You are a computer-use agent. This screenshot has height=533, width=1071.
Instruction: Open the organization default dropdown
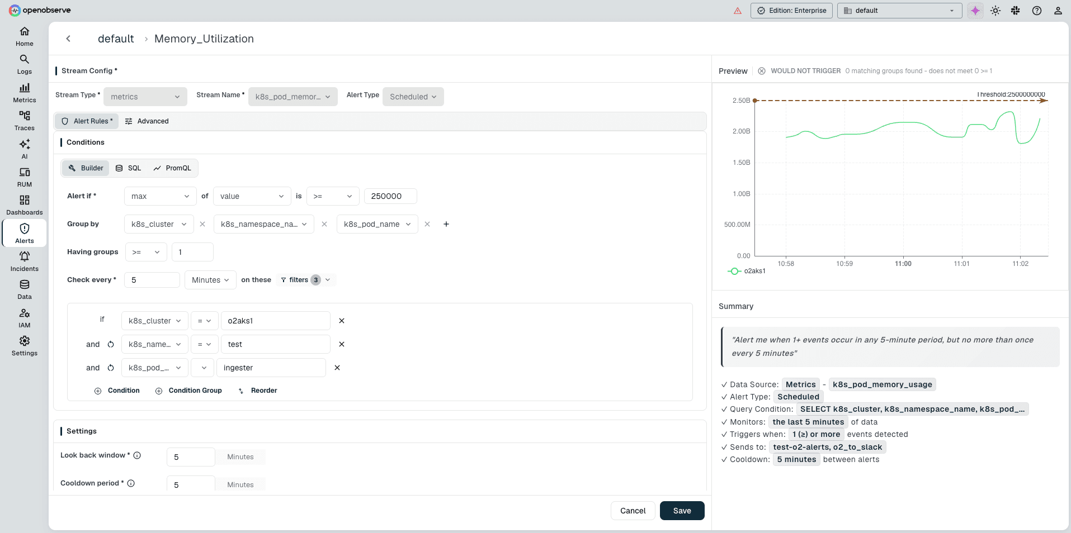point(899,11)
